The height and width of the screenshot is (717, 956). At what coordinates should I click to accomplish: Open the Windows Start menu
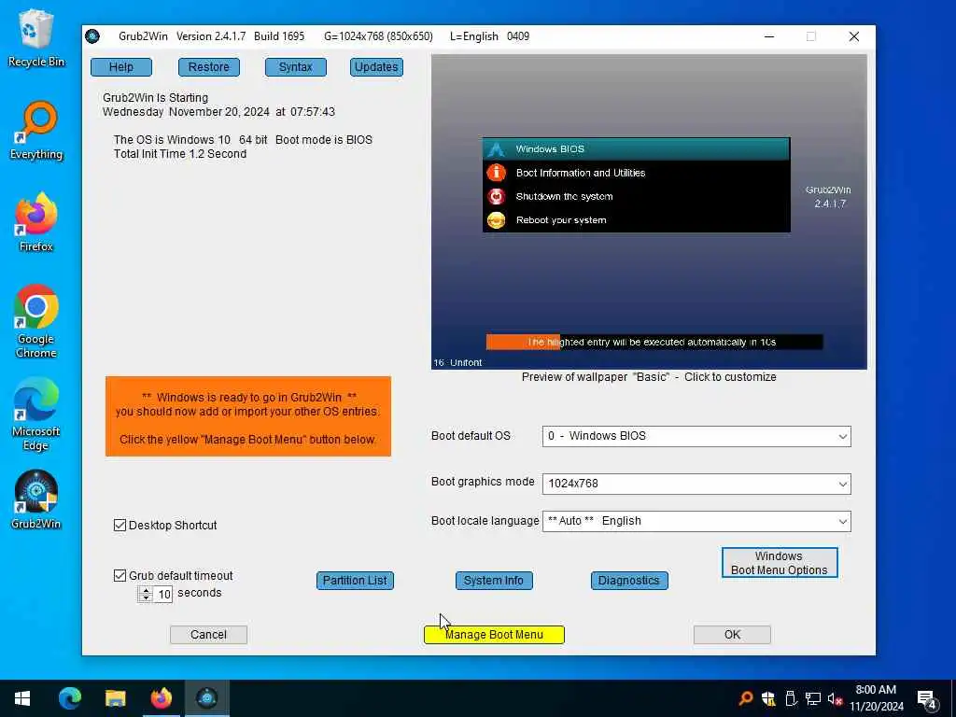coord(22,698)
